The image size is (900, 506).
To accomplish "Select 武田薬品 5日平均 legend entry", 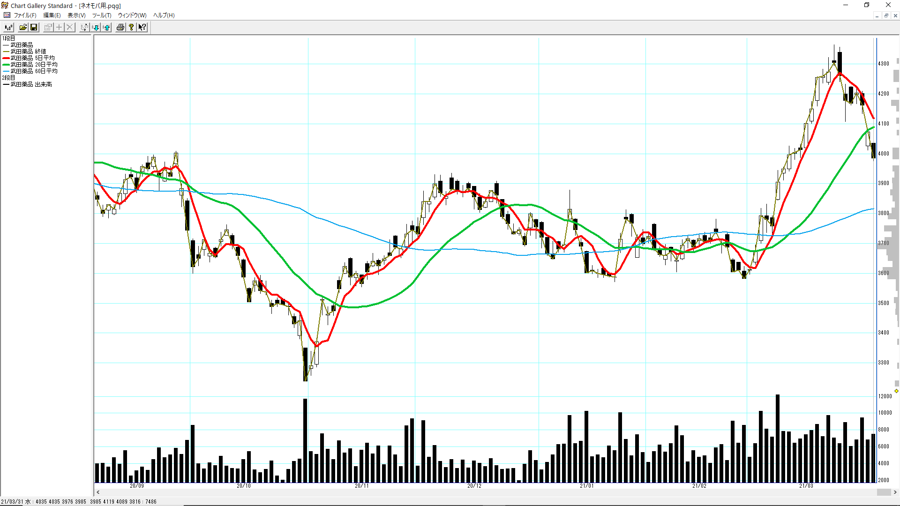I will coord(32,58).
